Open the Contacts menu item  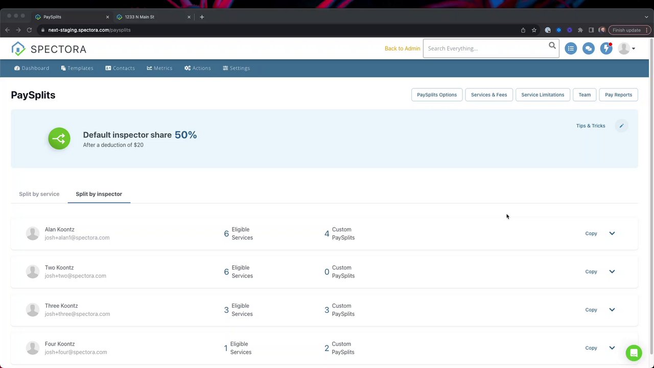(x=120, y=68)
